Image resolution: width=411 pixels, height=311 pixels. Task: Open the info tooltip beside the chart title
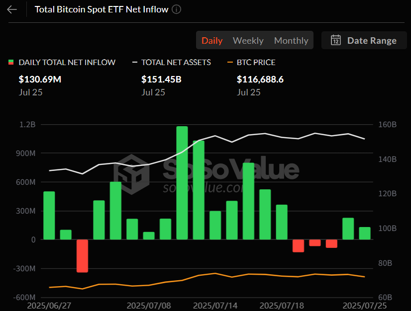pos(177,9)
